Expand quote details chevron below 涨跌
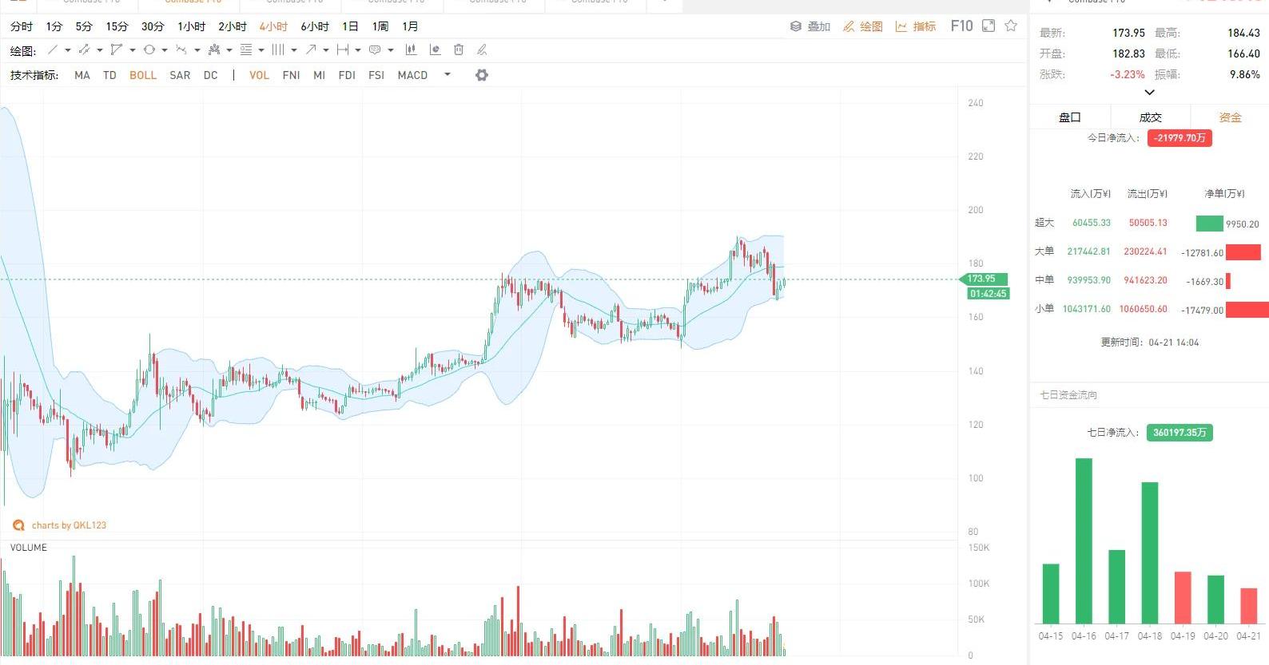This screenshot has width=1269, height=665. [1149, 93]
